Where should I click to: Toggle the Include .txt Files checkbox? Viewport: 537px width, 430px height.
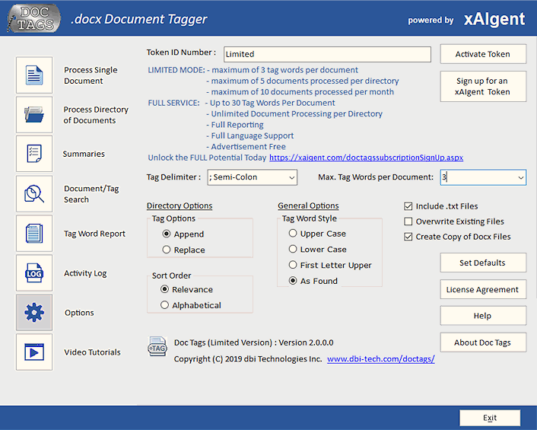408,206
